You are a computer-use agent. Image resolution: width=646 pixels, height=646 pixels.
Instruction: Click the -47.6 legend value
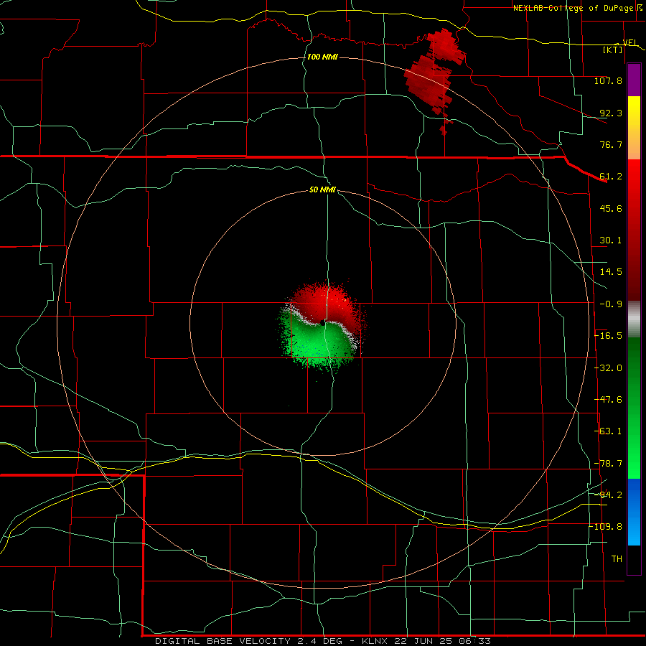(608, 400)
